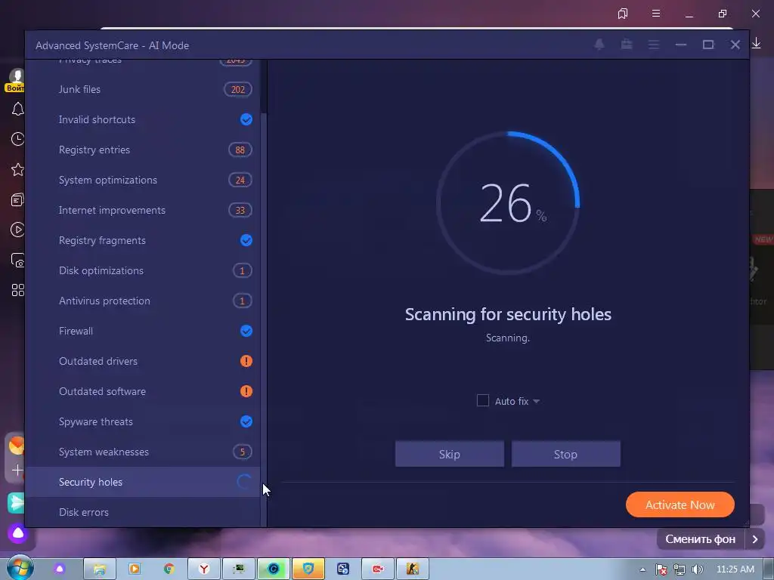Open browser hamburger menu in top bar
The image size is (774, 580).
click(656, 14)
